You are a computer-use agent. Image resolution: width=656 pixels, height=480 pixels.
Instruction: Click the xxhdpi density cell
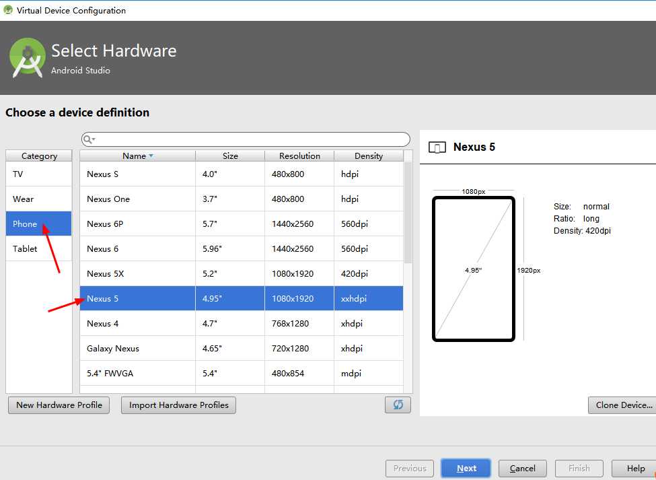pos(369,298)
